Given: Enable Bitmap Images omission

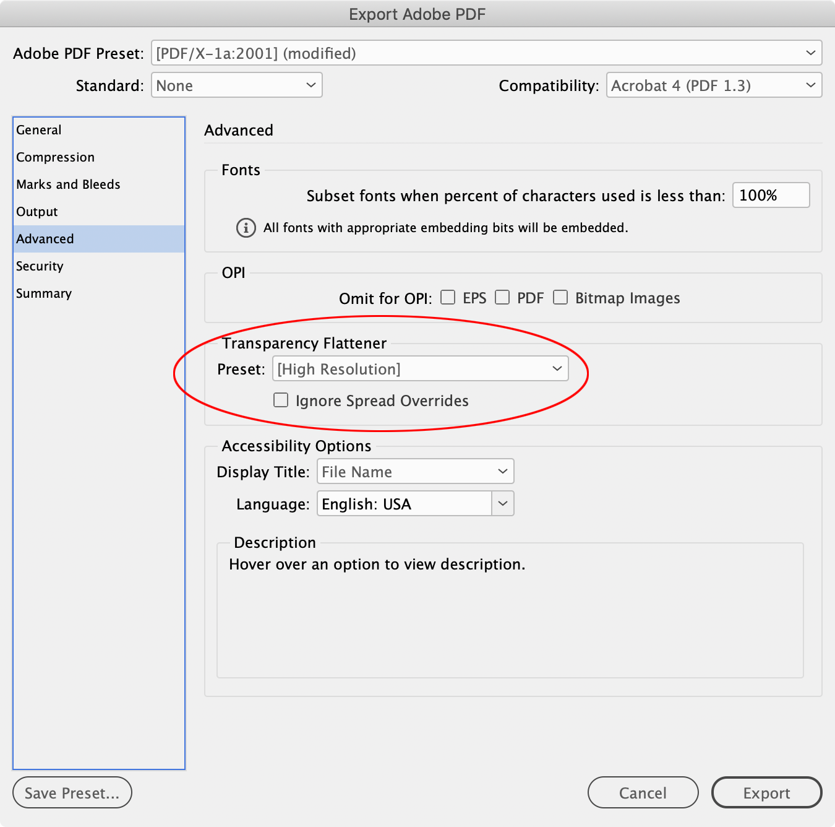Looking at the screenshot, I should pyautogui.click(x=560, y=297).
